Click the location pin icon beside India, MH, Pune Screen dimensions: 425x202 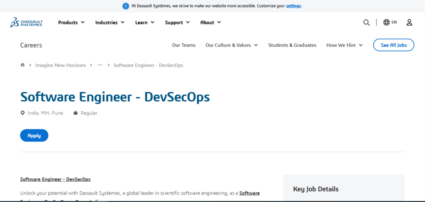pyautogui.click(x=23, y=113)
